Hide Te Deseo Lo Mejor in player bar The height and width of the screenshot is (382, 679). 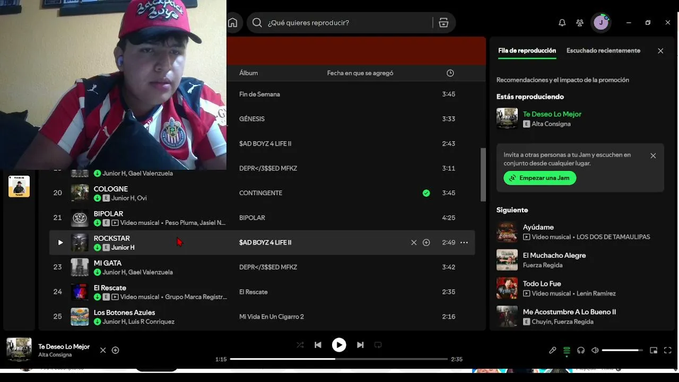103,350
